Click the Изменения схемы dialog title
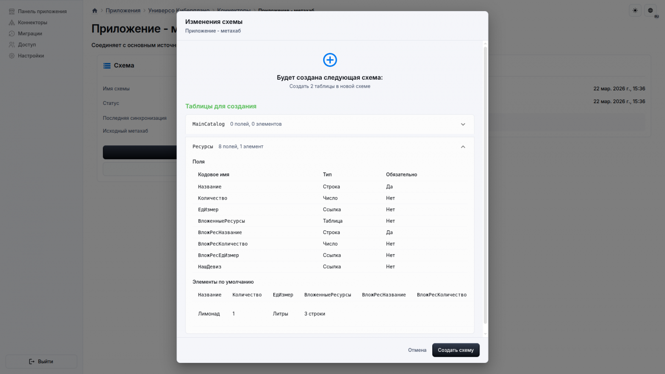Viewport: 665px width, 374px height. pos(214,22)
